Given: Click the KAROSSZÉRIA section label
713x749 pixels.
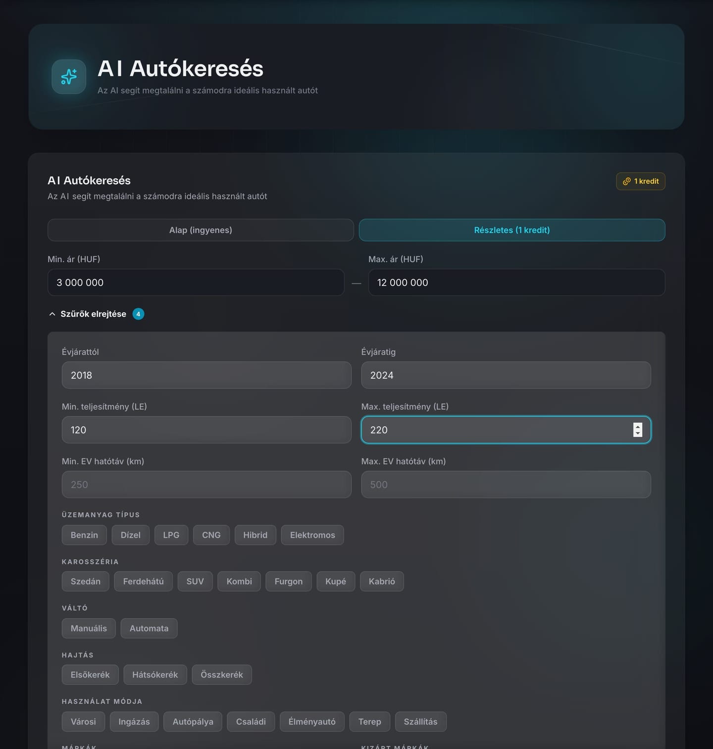Looking at the screenshot, I should click(90, 562).
